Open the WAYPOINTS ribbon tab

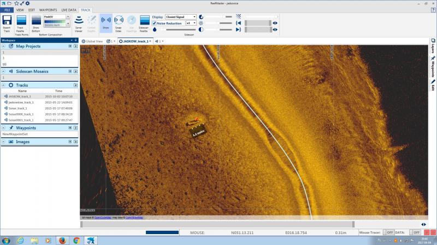coord(49,10)
